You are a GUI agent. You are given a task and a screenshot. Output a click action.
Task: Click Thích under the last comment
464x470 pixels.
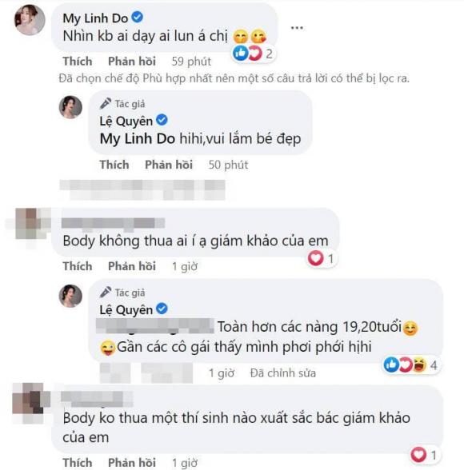78,463
